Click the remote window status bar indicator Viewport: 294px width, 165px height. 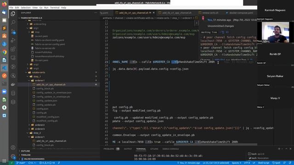pos(11,163)
